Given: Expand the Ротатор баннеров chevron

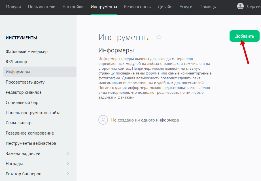Looking at the screenshot, I should (68, 174).
